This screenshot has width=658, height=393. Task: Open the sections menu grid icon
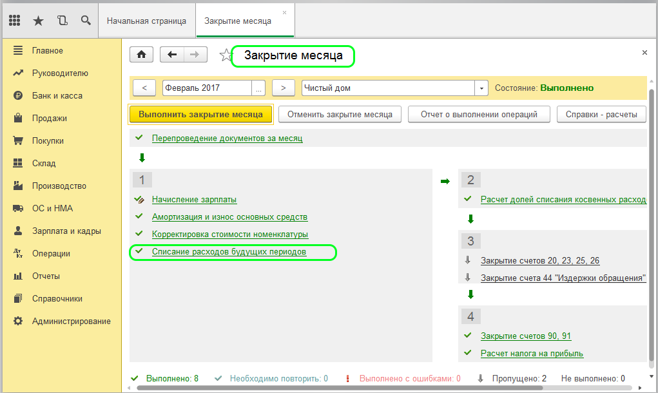(x=14, y=21)
